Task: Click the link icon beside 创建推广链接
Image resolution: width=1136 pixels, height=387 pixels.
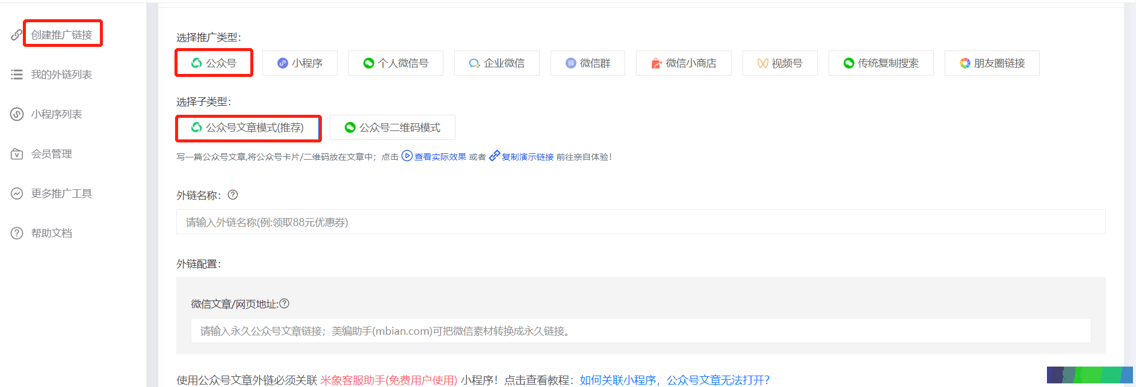Action: (17, 35)
